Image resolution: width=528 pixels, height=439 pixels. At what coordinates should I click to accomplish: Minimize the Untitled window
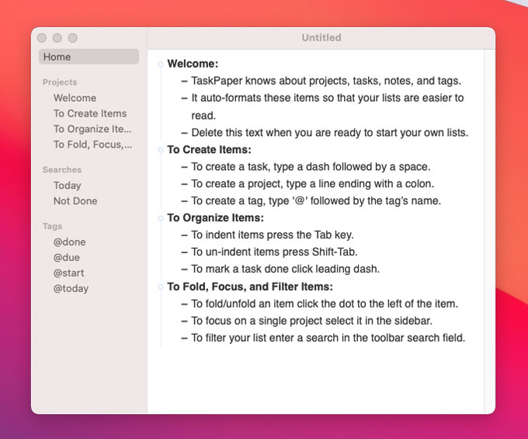click(x=57, y=38)
